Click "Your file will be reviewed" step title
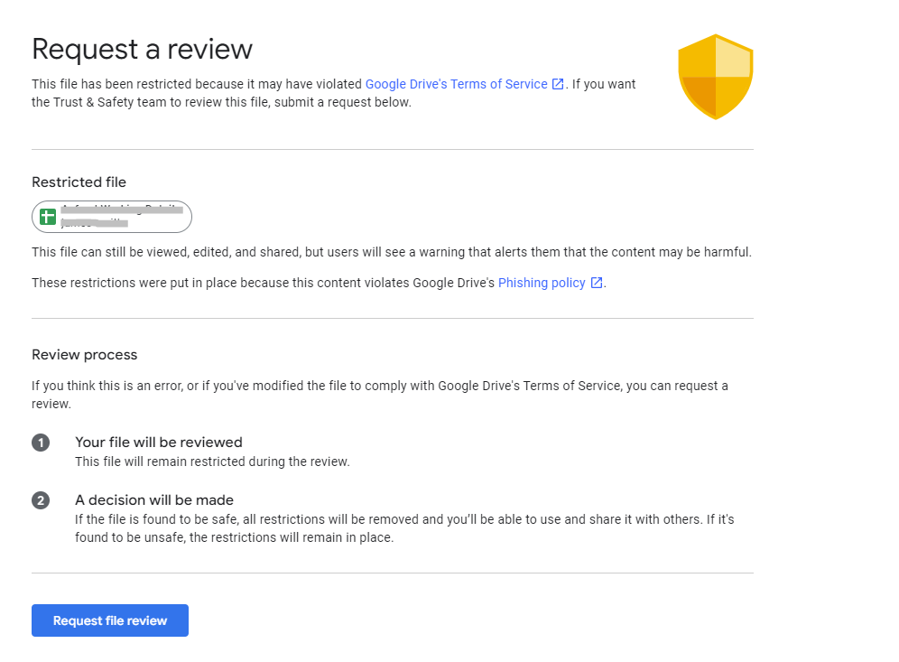899x662 pixels. (159, 443)
